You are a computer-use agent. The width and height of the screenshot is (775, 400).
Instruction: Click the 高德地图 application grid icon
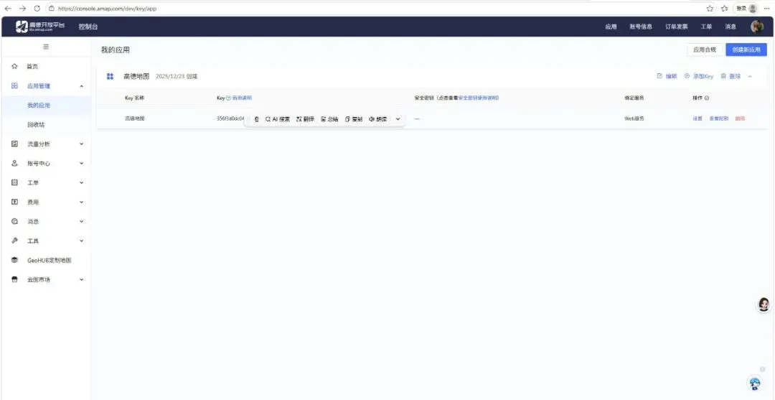(111, 76)
